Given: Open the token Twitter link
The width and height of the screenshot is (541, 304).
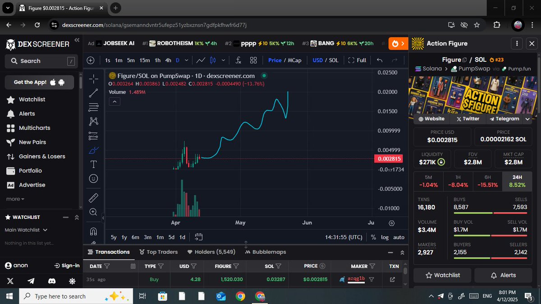Looking at the screenshot, I should pyautogui.click(x=468, y=119).
